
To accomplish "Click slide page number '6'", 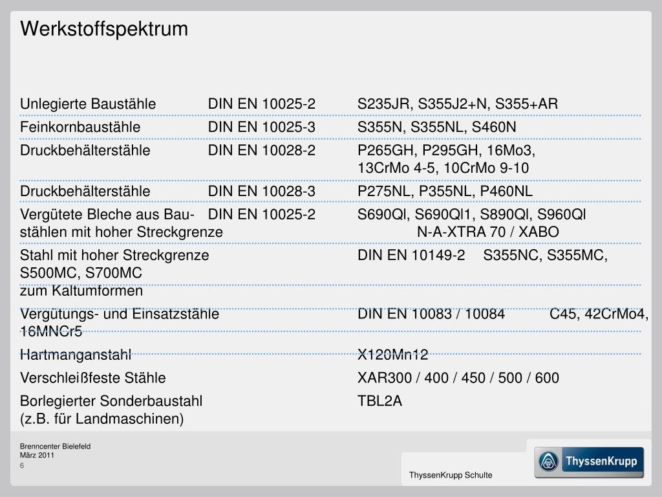I will point(22,466).
